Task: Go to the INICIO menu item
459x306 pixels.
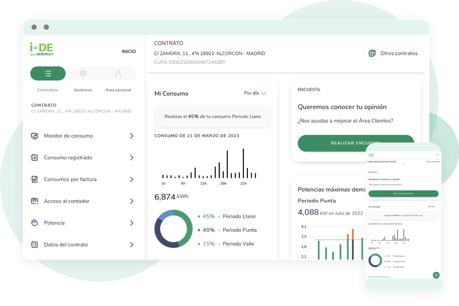Action: tap(129, 52)
